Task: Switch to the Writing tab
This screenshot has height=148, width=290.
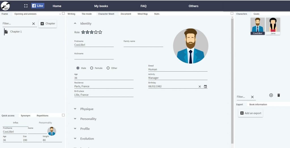Action: 71,14
